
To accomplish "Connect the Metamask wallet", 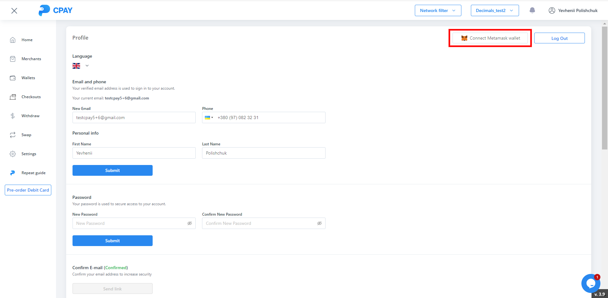I will pos(490,38).
